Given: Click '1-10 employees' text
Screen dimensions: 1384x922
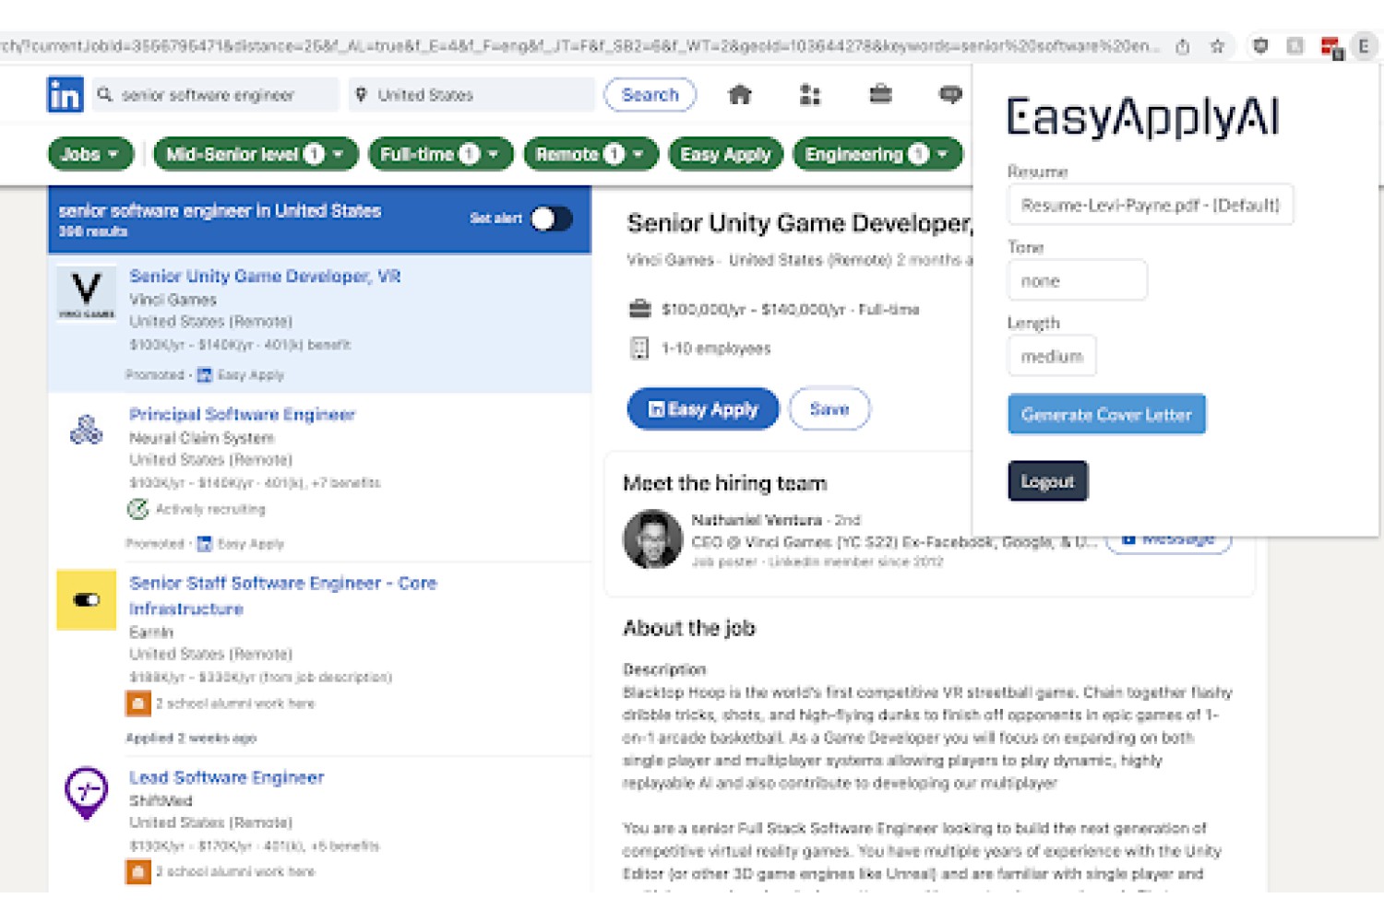Looking at the screenshot, I should click(716, 348).
